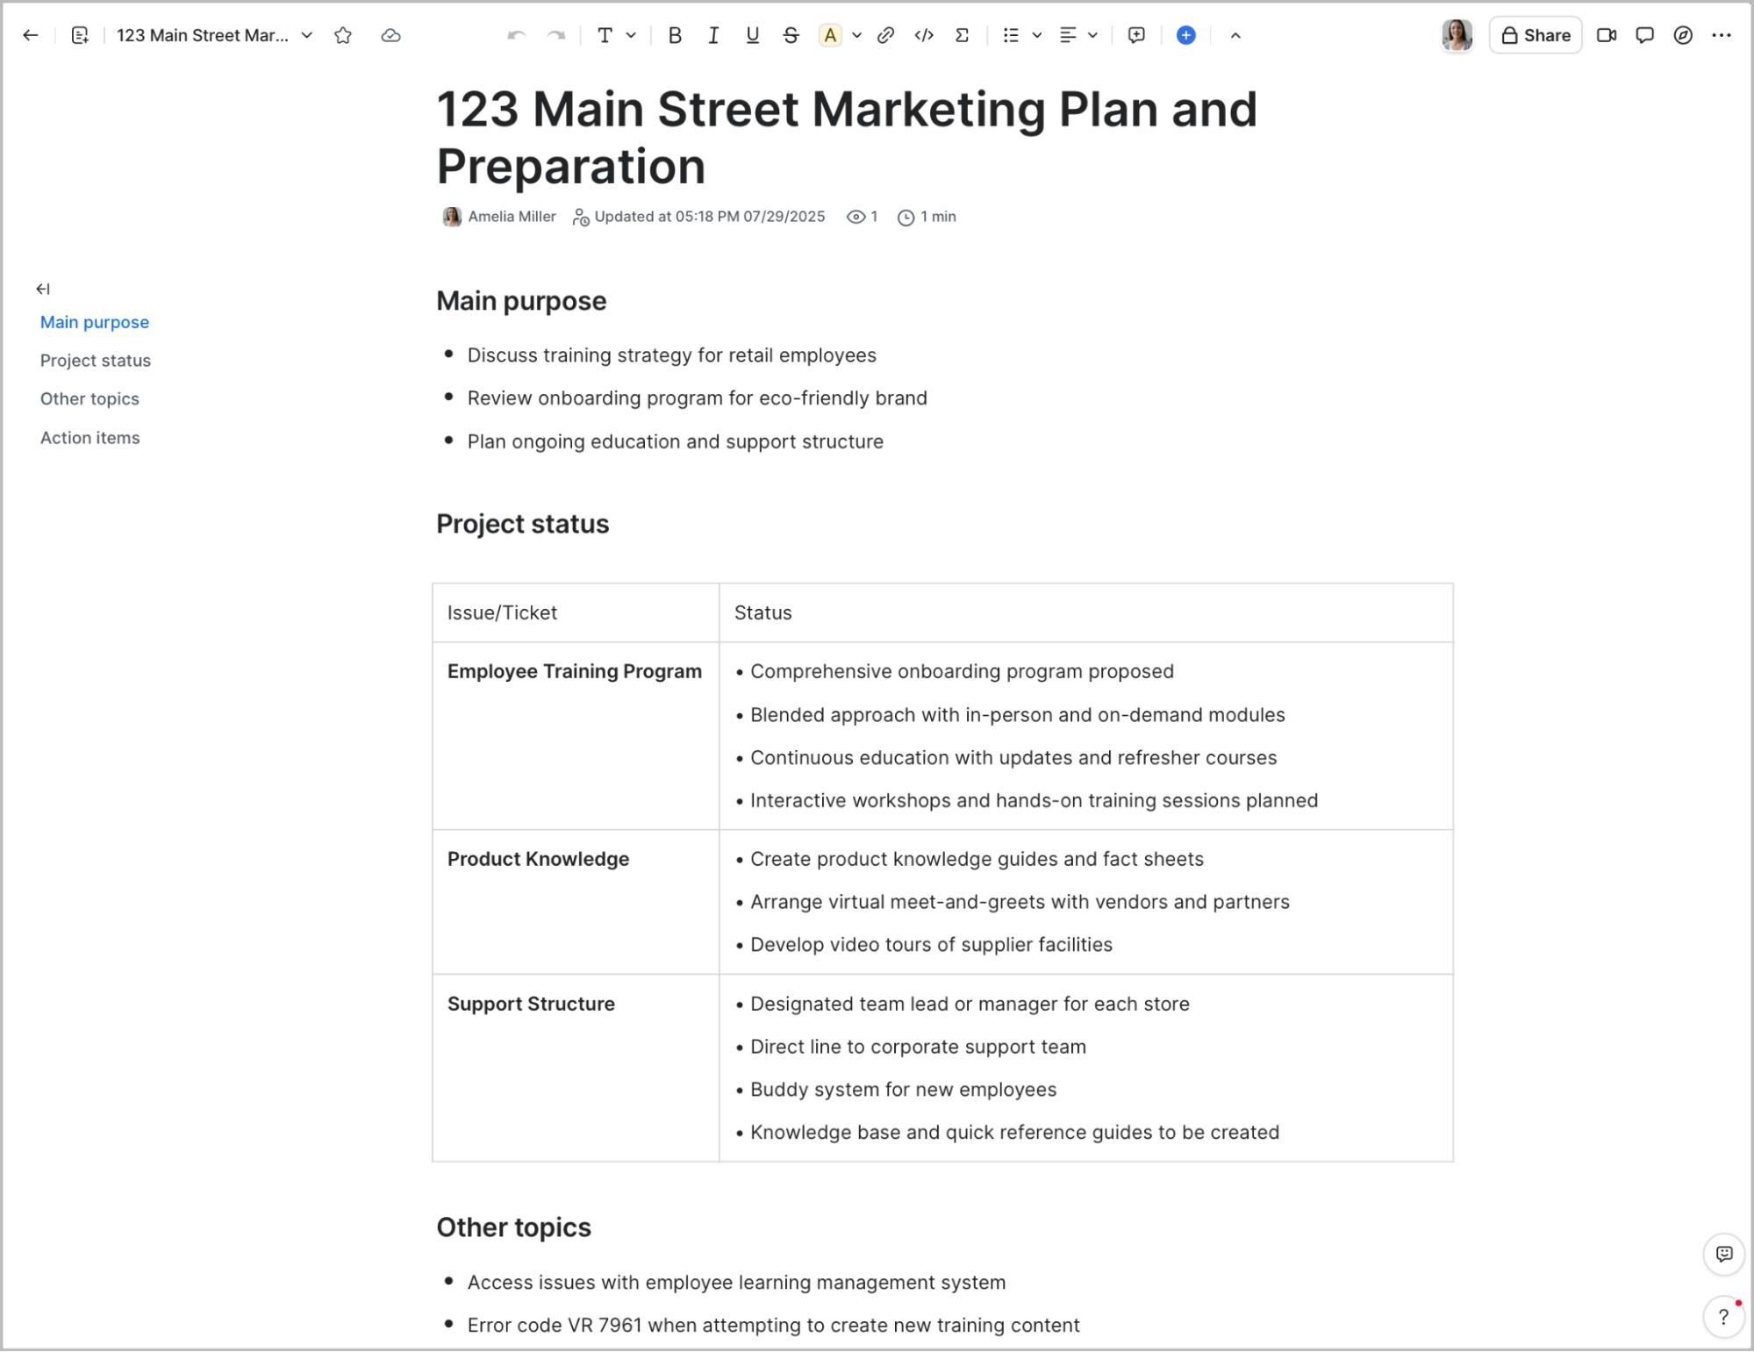Select Action items in the outline sidebar
Viewport: 1754px width, 1352px height.
coord(89,438)
